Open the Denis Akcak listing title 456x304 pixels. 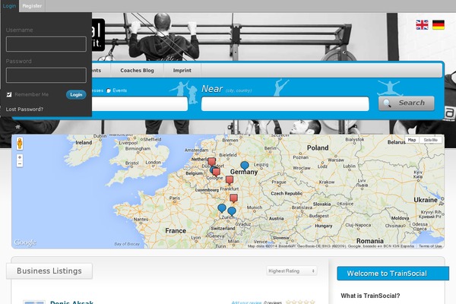click(x=72, y=302)
